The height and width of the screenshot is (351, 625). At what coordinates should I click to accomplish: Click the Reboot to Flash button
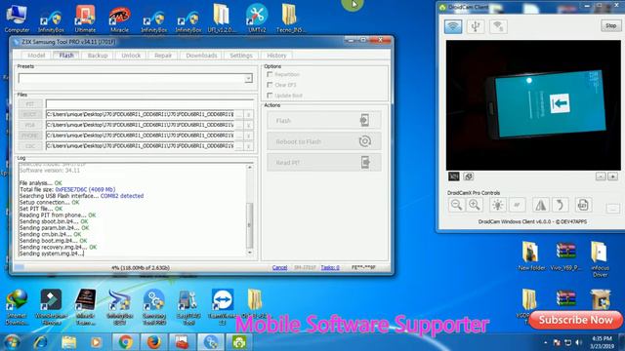tap(324, 141)
